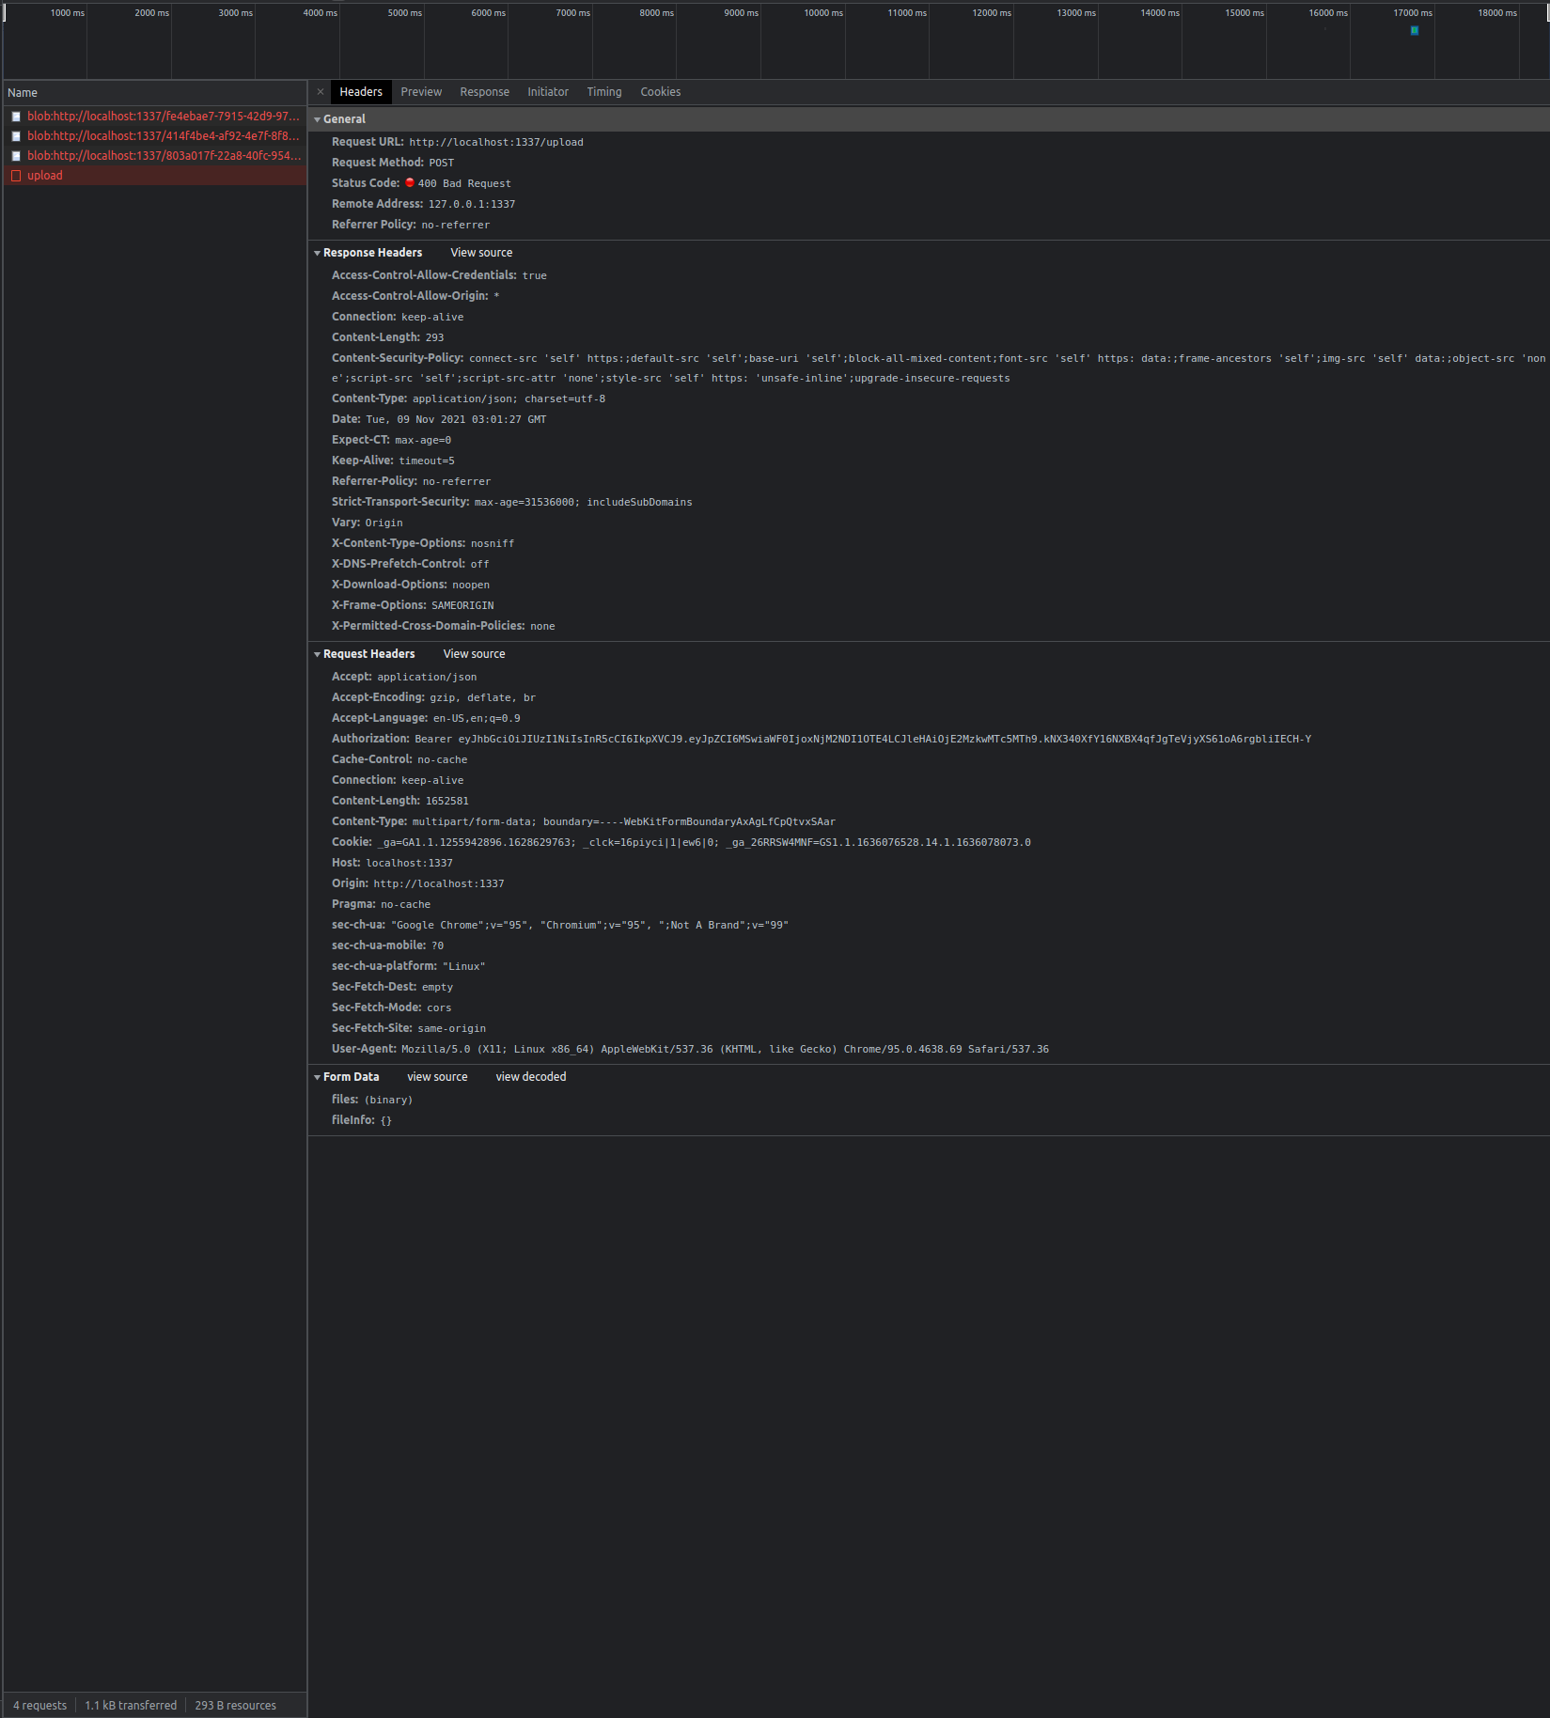Screen dimensions: 1550x1718
Task: Click the request Content-Length value 1652581
Action: point(447,802)
